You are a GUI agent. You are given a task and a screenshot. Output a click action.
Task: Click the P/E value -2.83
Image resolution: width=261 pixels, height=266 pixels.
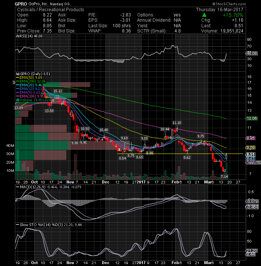pos(125,15)
